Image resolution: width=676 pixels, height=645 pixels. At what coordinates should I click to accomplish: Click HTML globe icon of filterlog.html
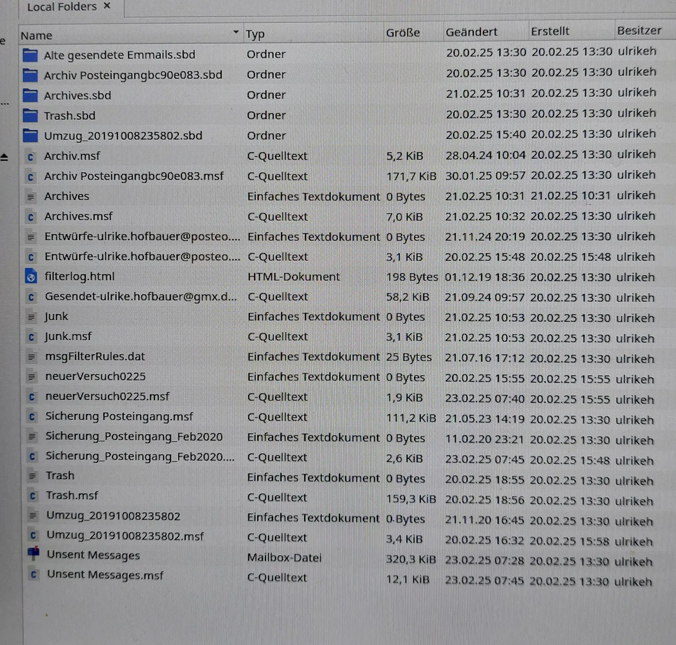point(31,277)
